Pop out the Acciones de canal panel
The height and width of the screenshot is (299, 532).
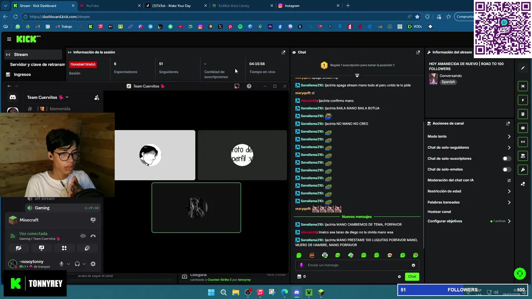(508, 123)
